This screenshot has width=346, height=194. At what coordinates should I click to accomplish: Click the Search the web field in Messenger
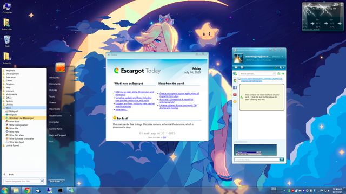(257, 160)
